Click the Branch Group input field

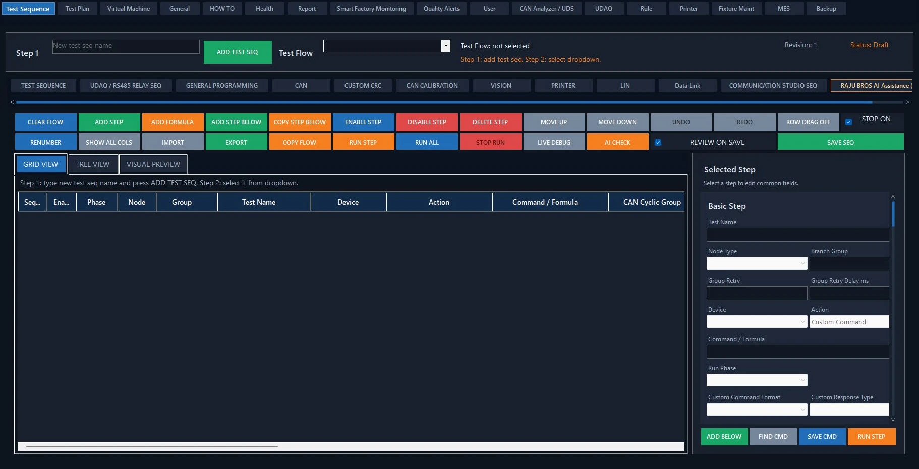(849, 264)
